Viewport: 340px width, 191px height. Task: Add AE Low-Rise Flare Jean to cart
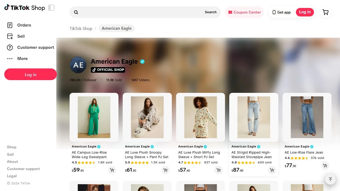(x=325, y=166)
